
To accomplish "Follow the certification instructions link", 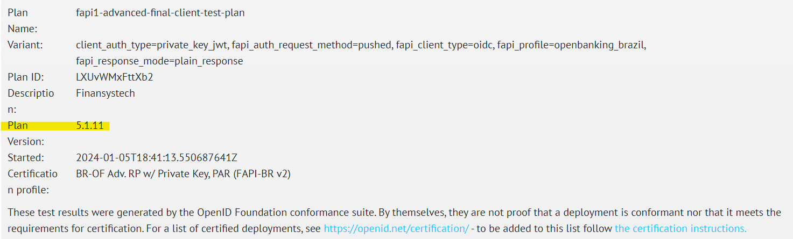I will (x=680, y=228).
